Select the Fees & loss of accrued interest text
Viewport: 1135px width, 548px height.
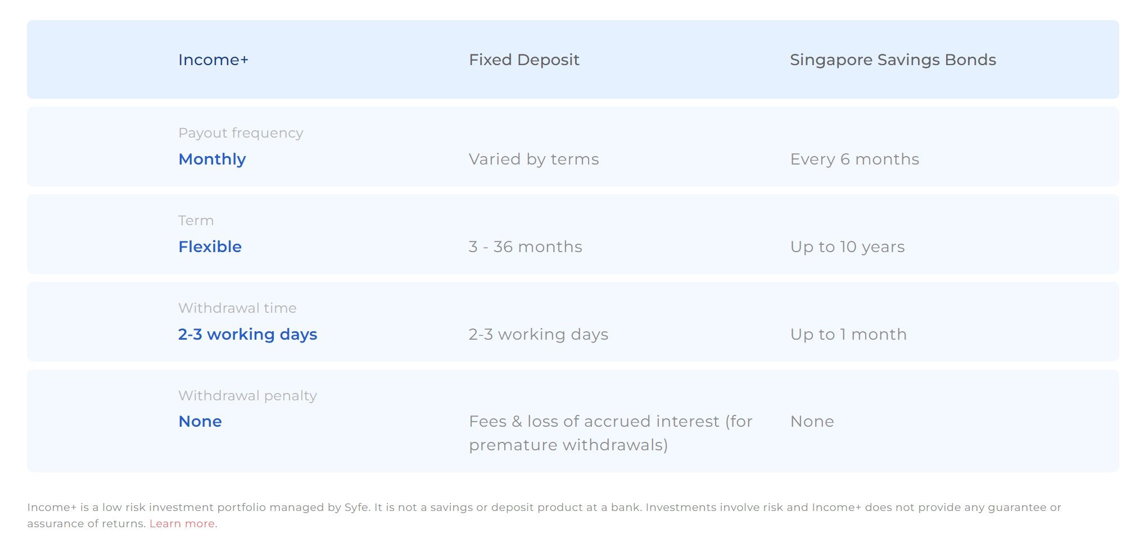click(611, 433)
